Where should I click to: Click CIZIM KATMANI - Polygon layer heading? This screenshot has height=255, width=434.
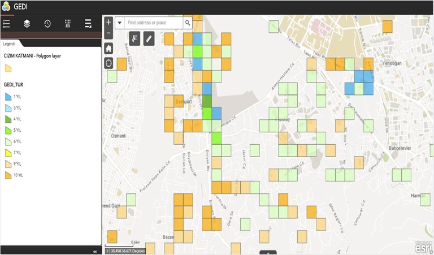point(32,56)
